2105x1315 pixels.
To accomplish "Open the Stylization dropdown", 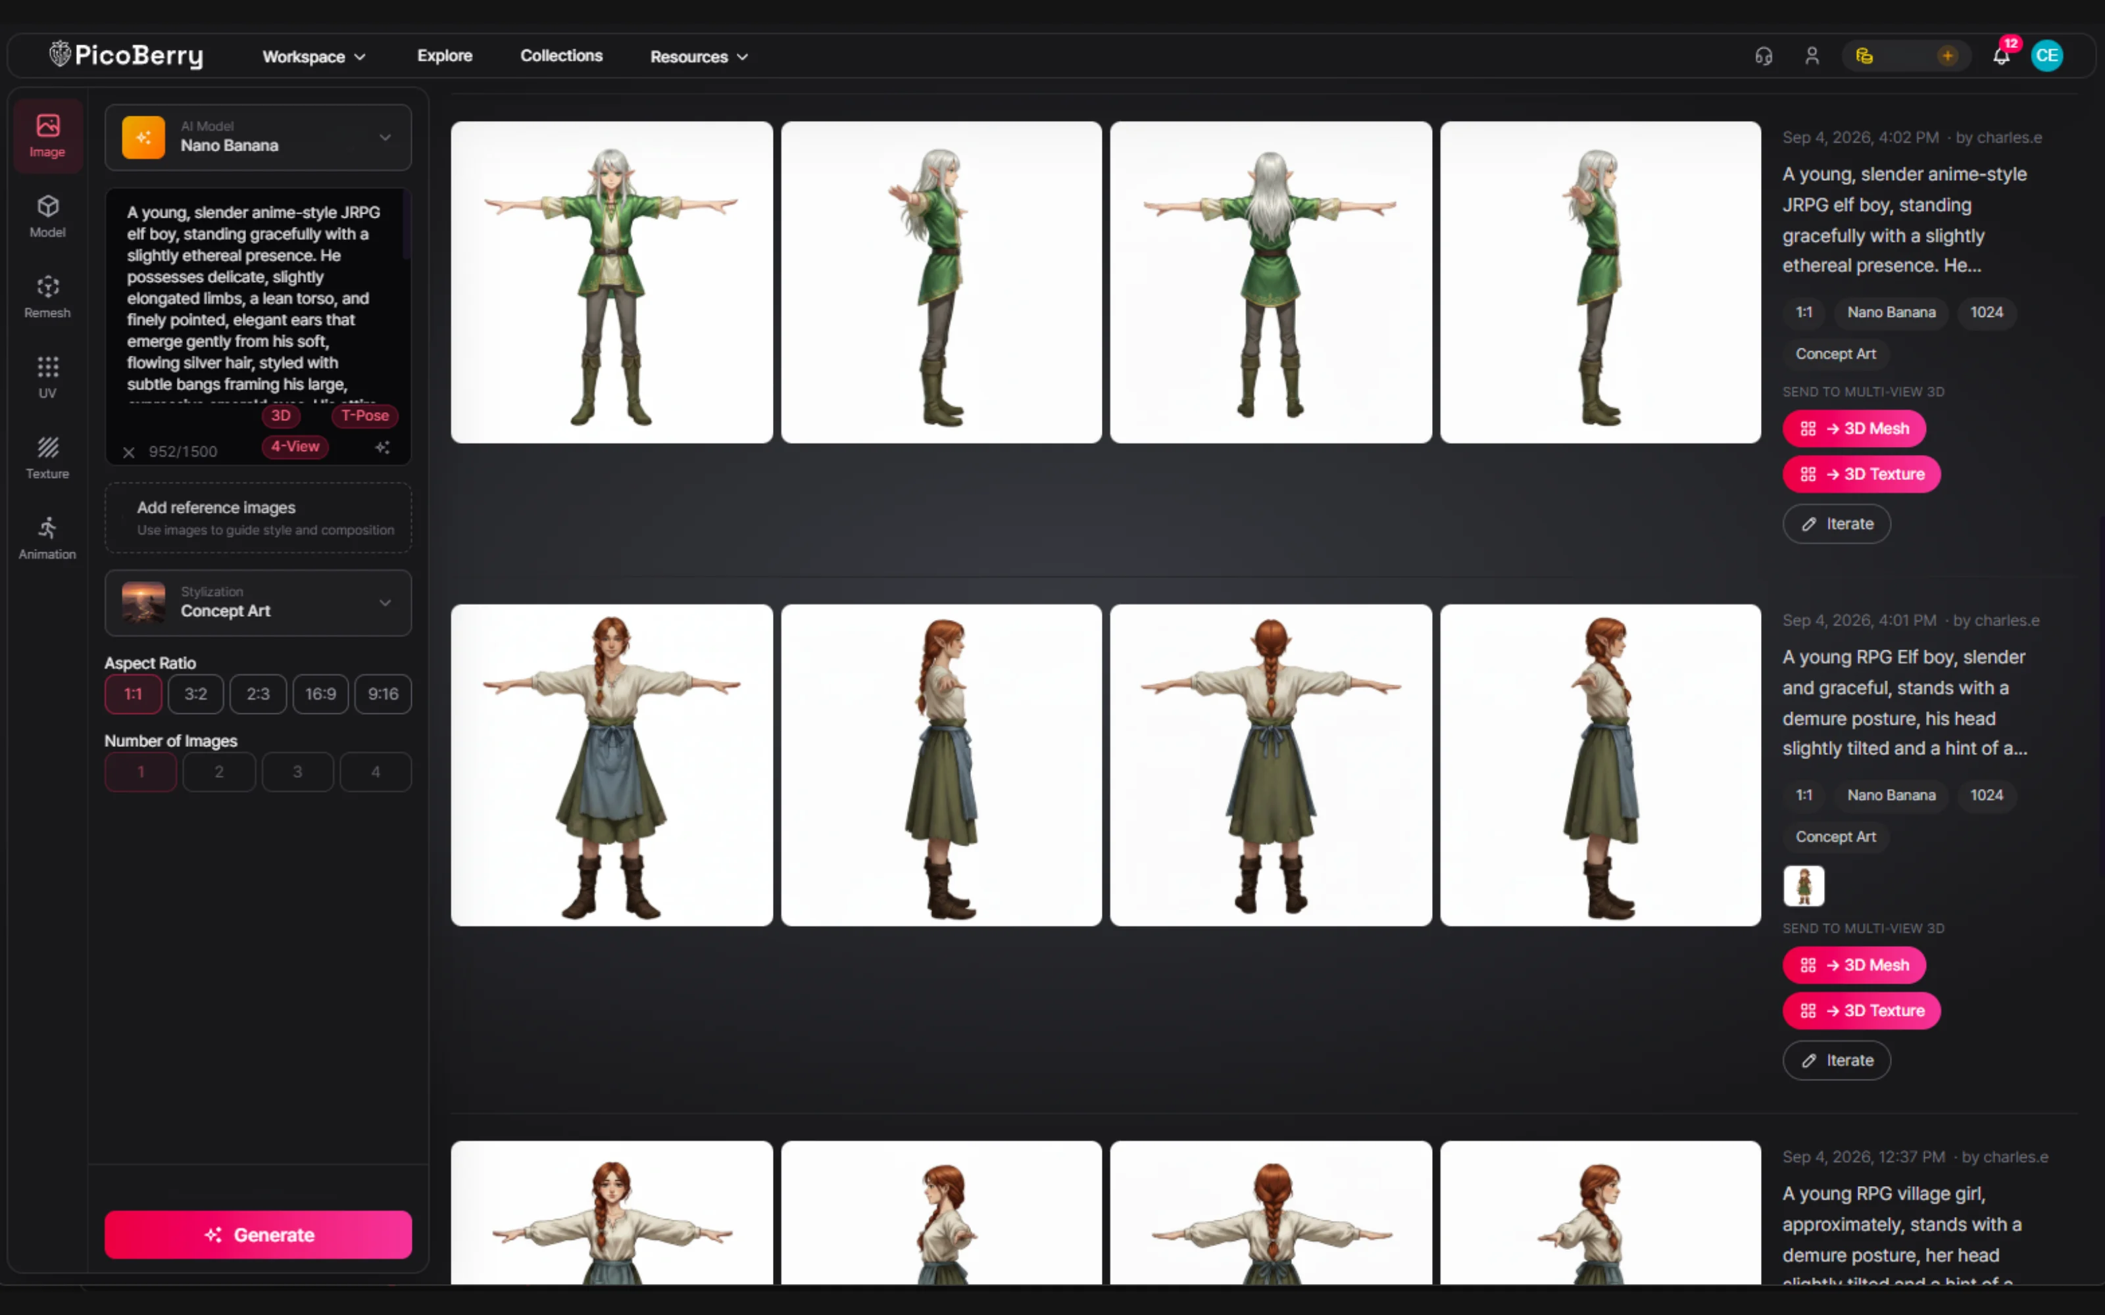I will [259, 603].
